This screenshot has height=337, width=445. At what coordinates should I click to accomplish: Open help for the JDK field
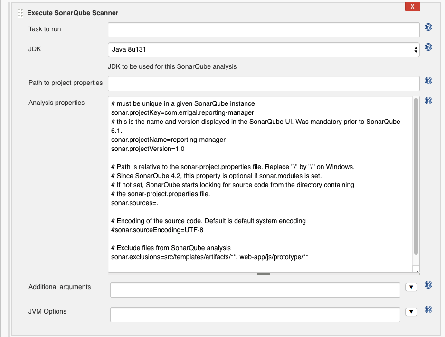point(428,47)
